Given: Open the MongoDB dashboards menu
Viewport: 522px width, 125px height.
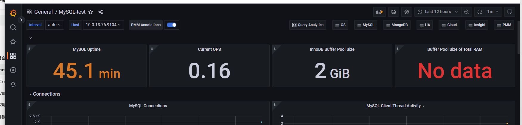Looking at the screenshot, I should coord(397,25).
